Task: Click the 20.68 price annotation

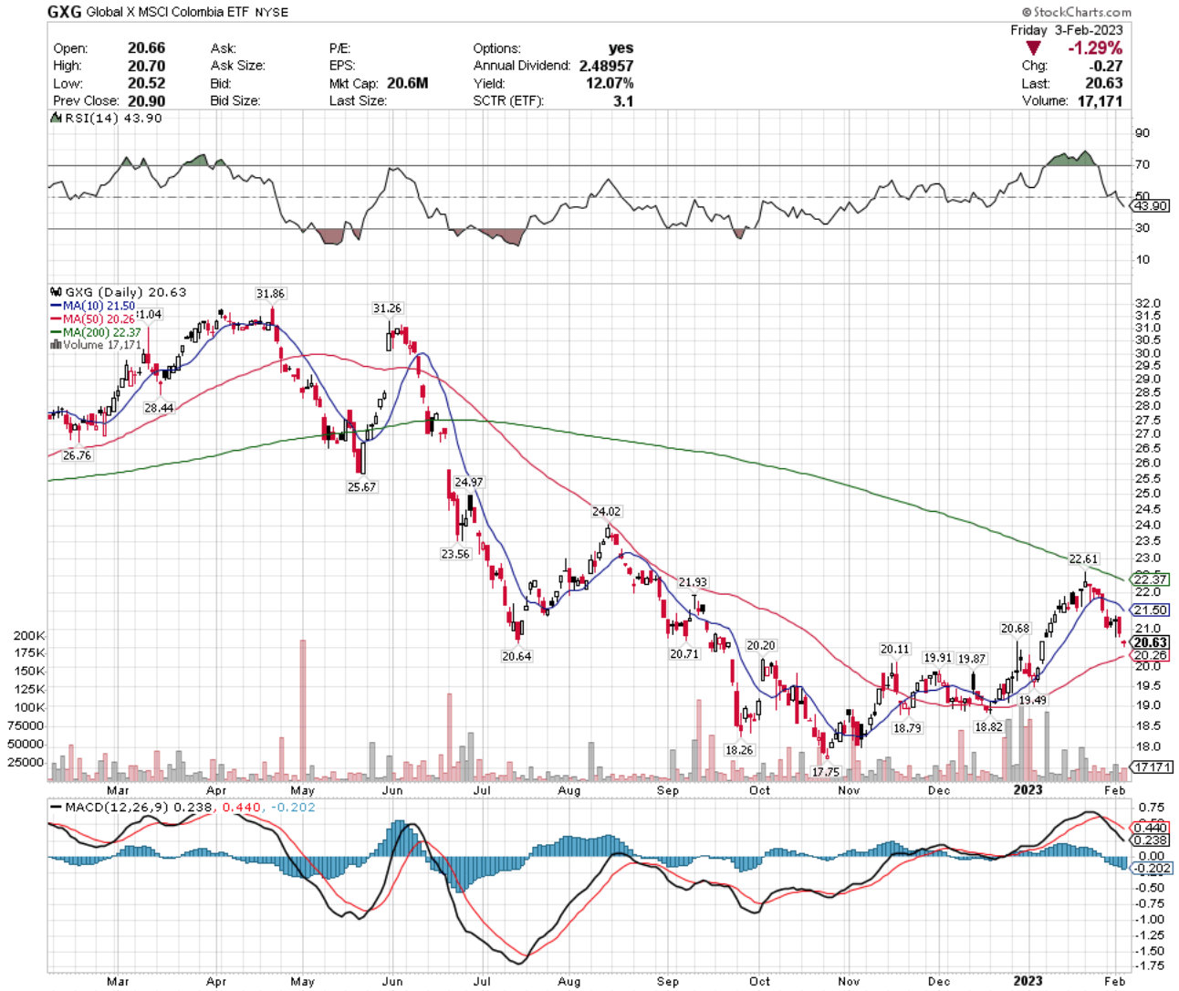Action: point(1016,629)
